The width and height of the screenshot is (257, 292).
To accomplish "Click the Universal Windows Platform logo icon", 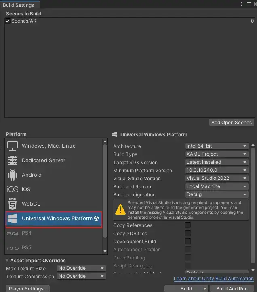I will tap(13, 219).
